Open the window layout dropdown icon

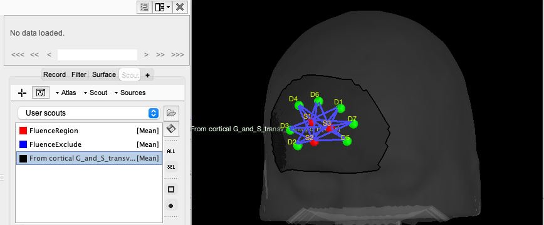tap(162, 7)
